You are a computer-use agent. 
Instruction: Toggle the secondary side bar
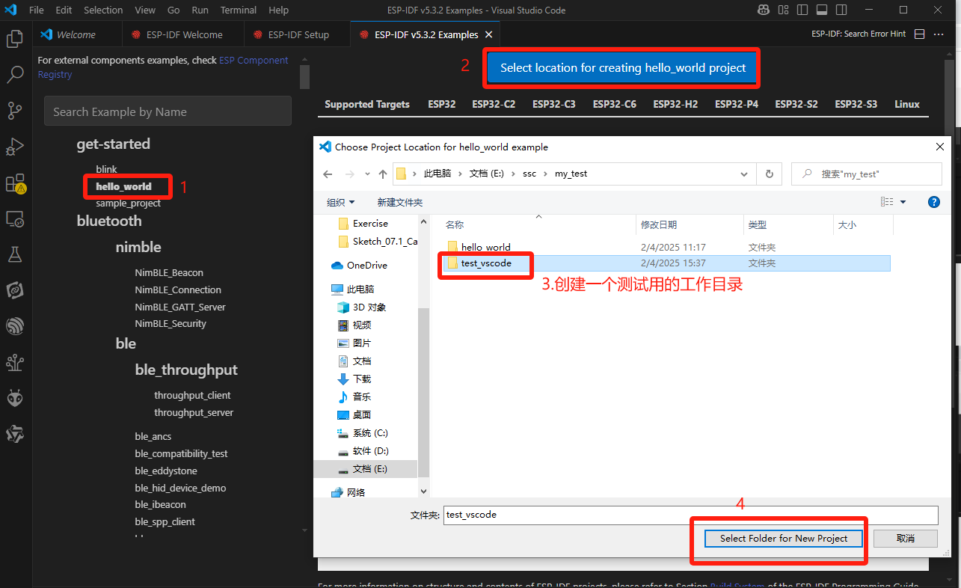(x=841, y=10)
